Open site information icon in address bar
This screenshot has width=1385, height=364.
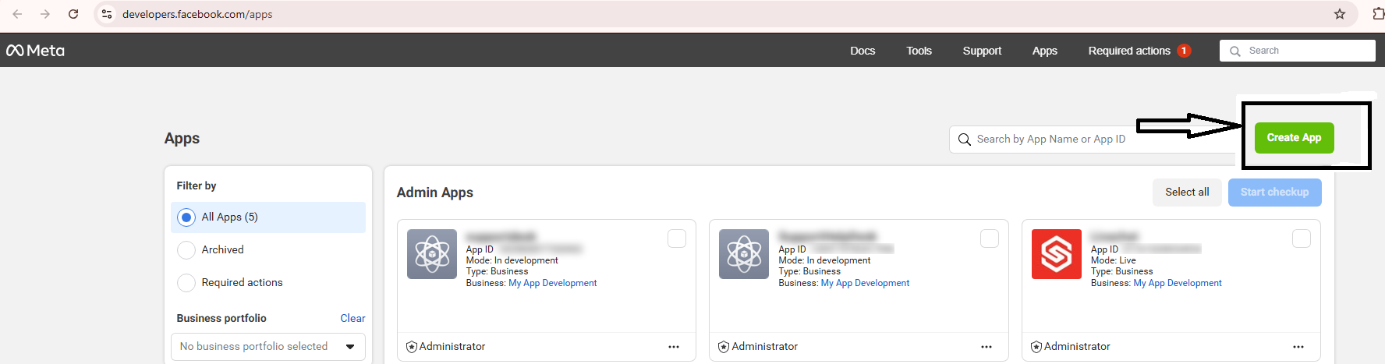(108, 14)
